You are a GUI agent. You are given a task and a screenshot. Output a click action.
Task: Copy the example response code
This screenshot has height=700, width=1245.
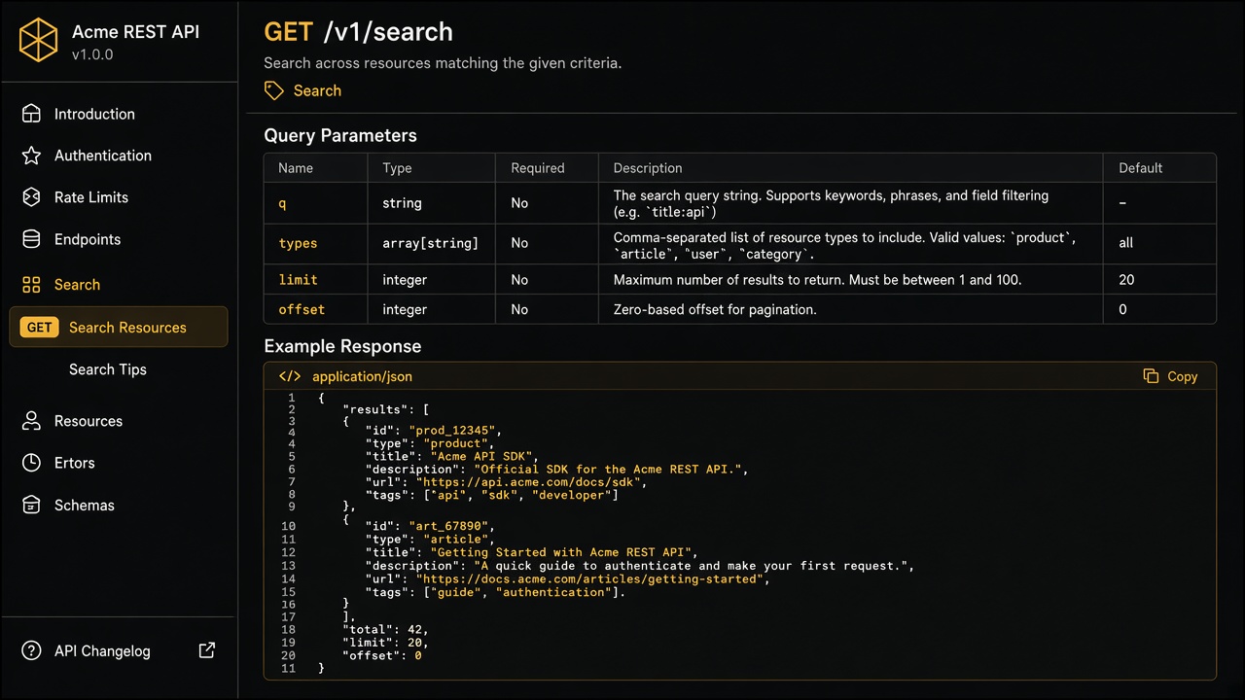click(1171, 376)
